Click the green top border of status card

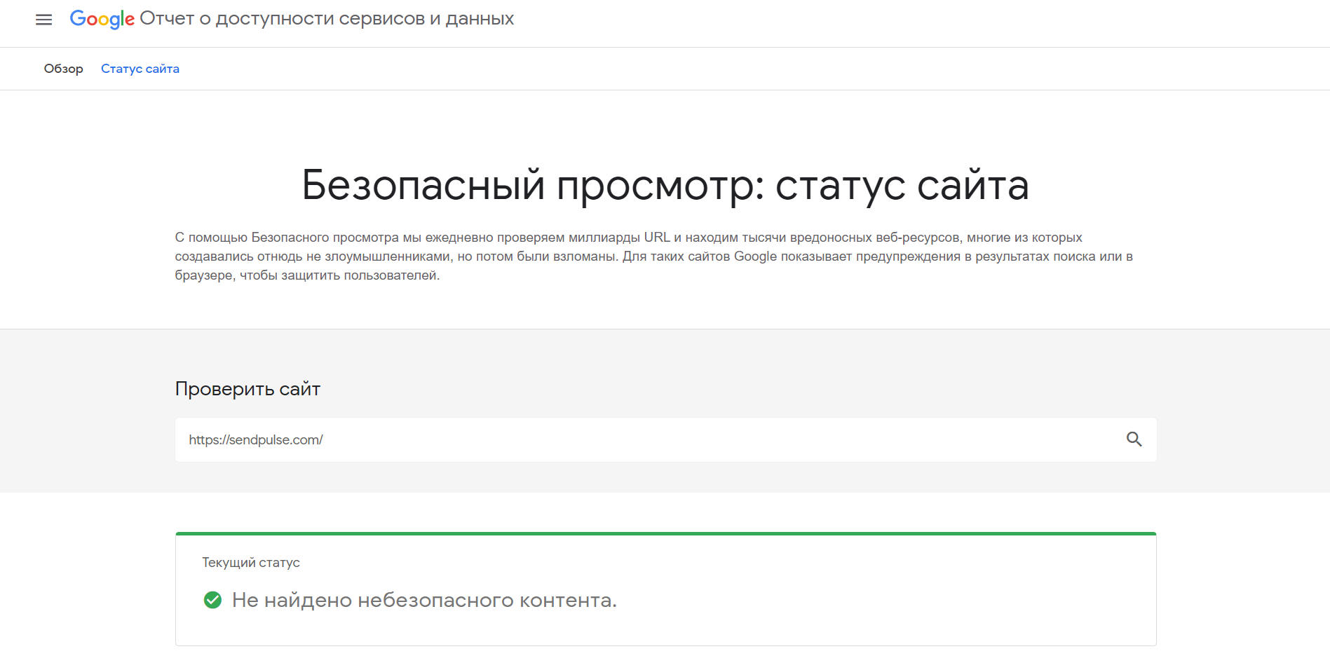click(665, 533)
